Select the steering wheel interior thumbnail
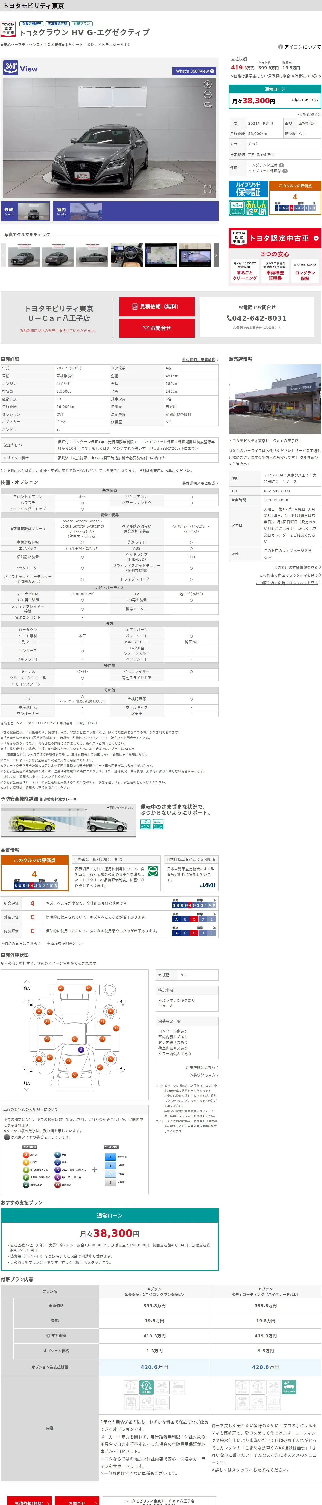 pyautogui.click(x=127, y=255)
